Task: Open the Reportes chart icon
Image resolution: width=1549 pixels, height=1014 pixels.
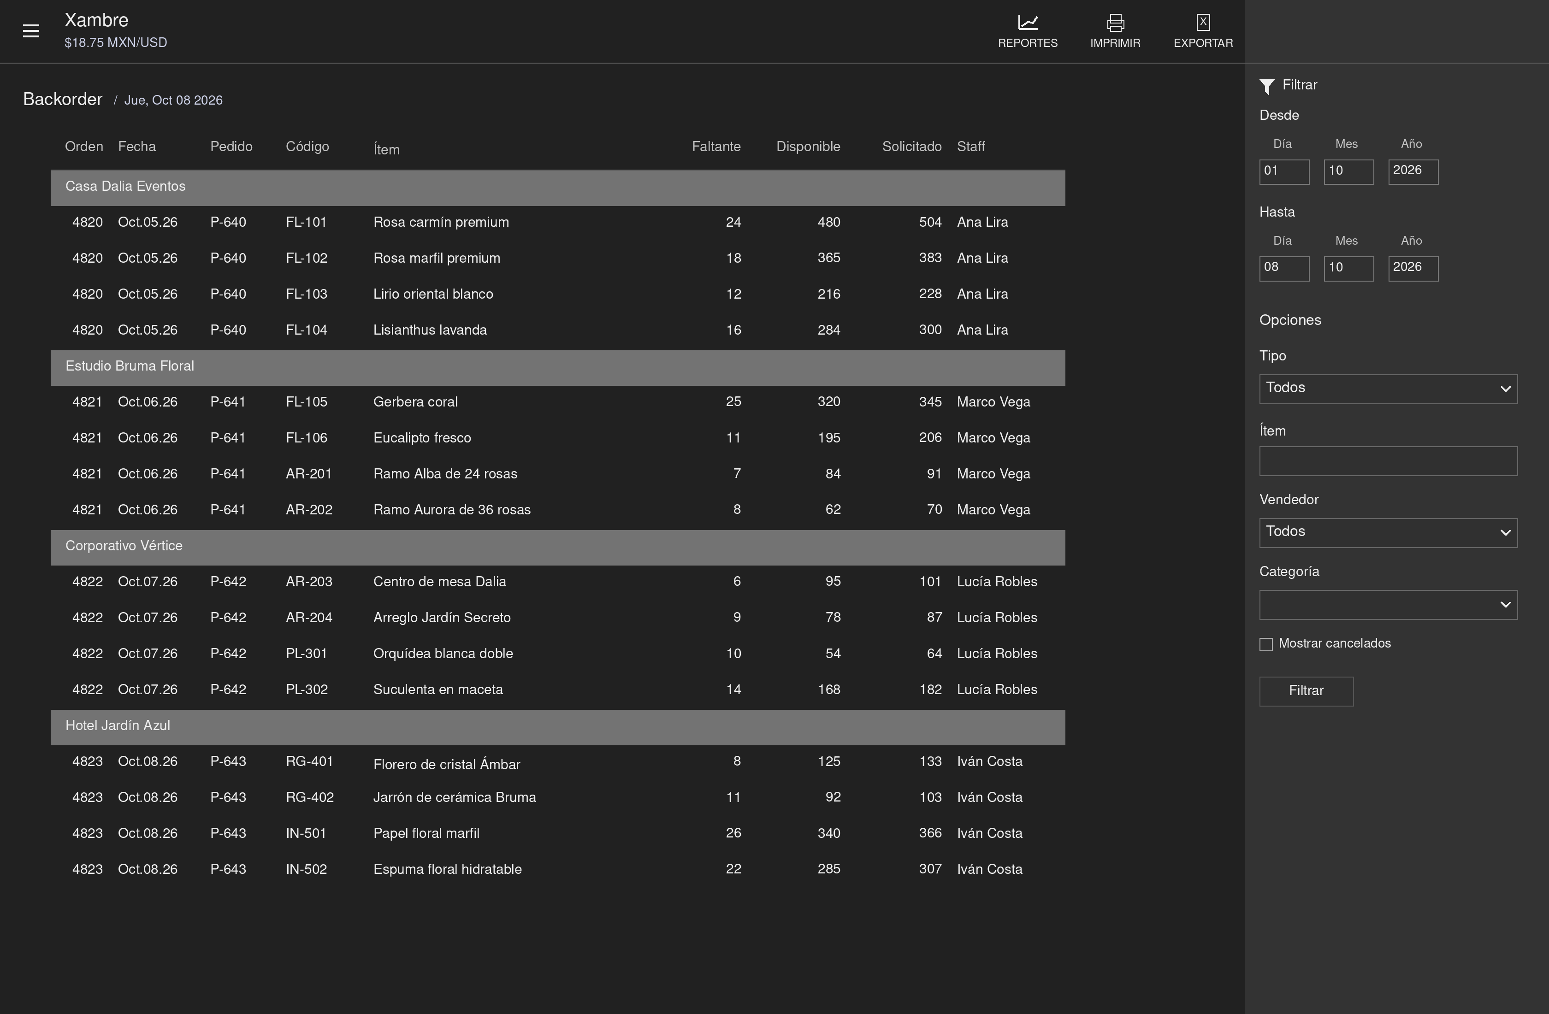Action: click(1028, 23)
